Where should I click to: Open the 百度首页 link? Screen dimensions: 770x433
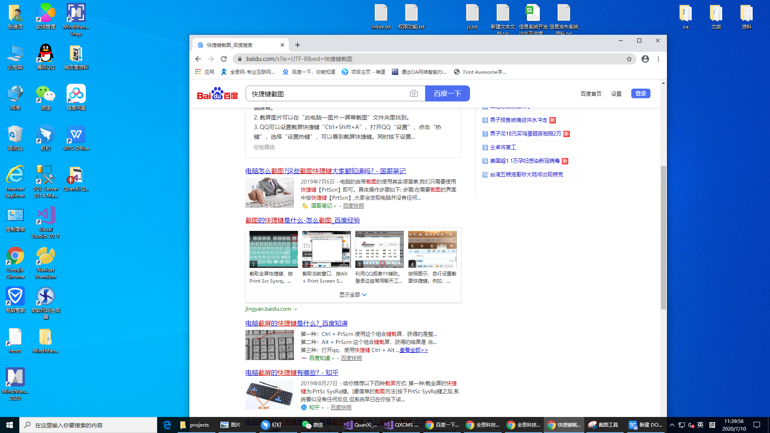(x=591, y=94)
